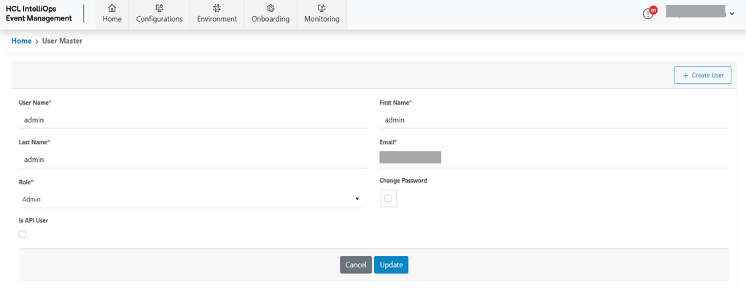
Task: Open the alert notifications bell icon
Action: pos(648,13)
